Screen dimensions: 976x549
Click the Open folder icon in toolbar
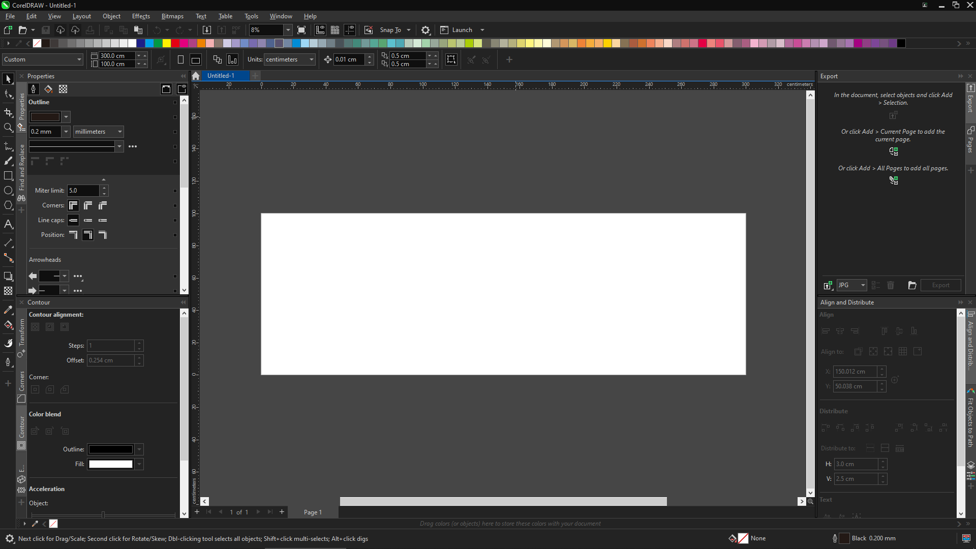pos(22,30)
